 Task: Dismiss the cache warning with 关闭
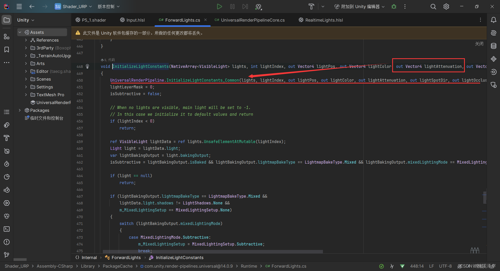[x=479, y=44]
